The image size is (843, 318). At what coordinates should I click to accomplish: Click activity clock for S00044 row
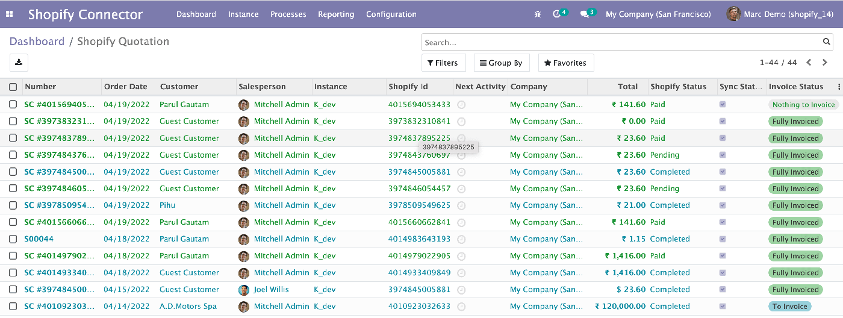[x=461, y=239]
